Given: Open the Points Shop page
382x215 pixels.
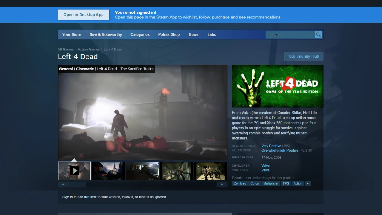Looking at the screenshot, I should tap(169, 34).
